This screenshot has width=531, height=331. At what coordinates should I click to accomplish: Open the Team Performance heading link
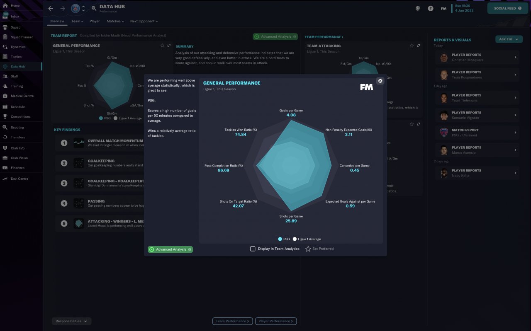[324, 37]
